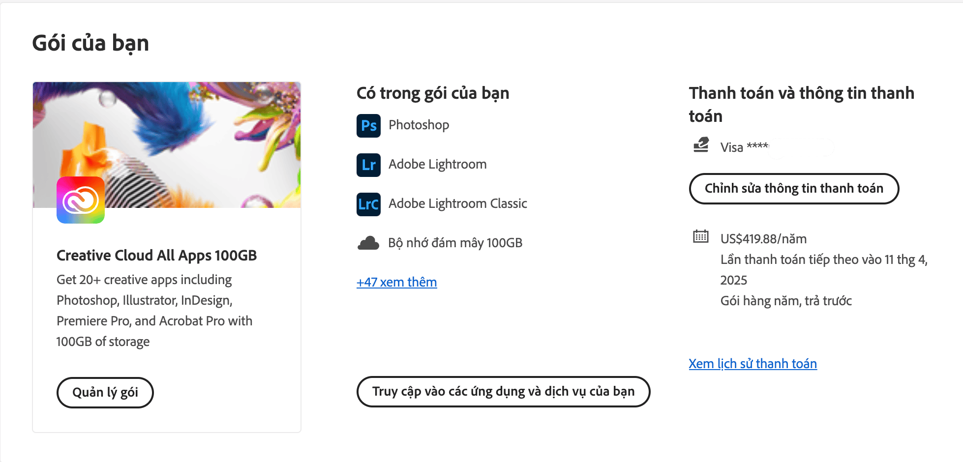Click the Adobe Lightroom label text

pyautogui.click(x=437, y=164)
